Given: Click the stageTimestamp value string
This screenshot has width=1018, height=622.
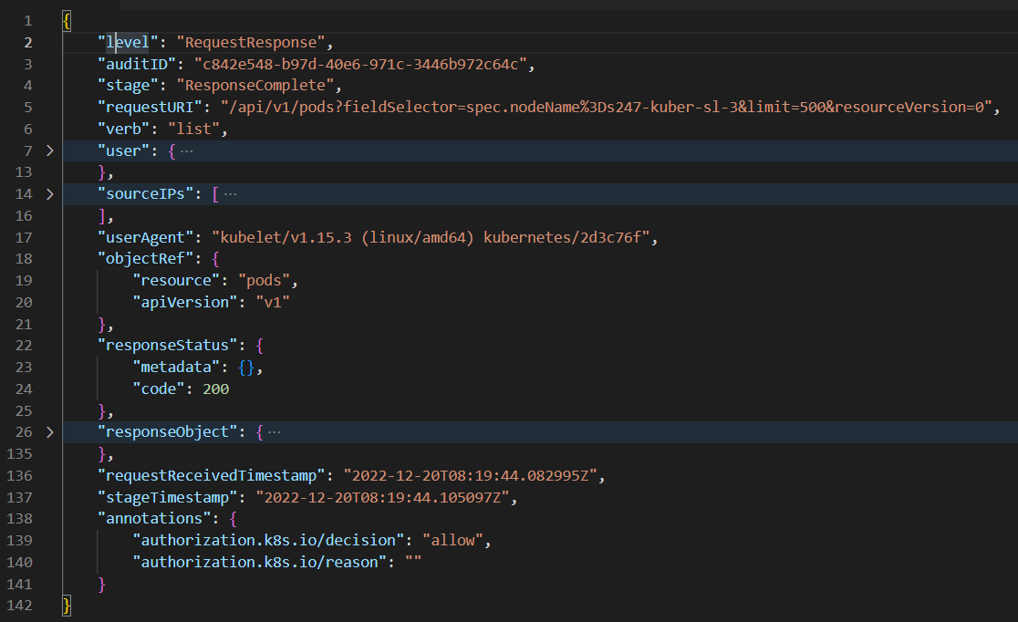Looking at the screenshot, I should [x=386, y=497].
